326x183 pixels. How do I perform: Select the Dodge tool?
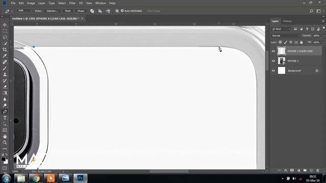5,105
